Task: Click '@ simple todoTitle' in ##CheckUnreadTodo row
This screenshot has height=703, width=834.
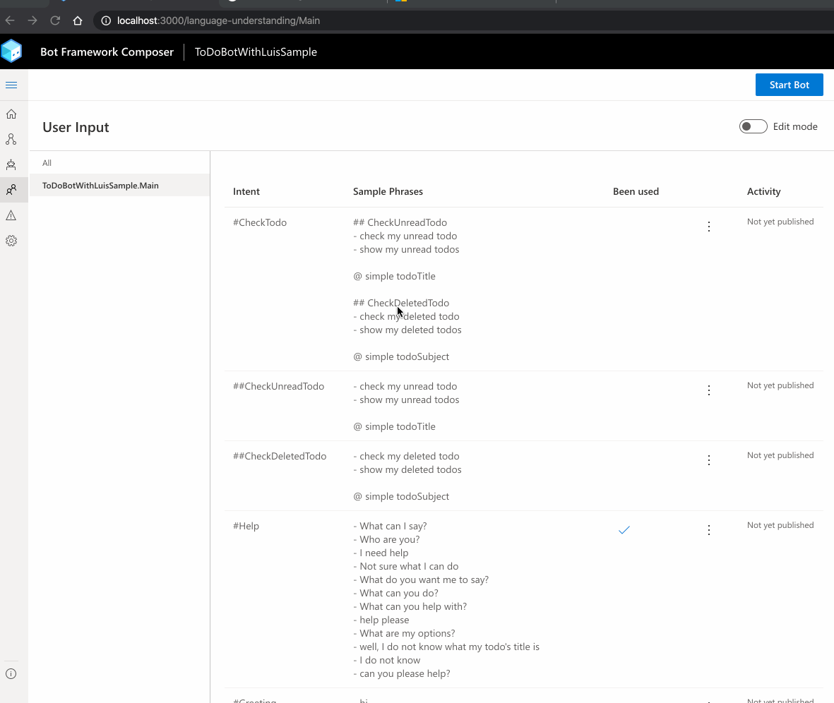Action: click(x=394, y=426)
